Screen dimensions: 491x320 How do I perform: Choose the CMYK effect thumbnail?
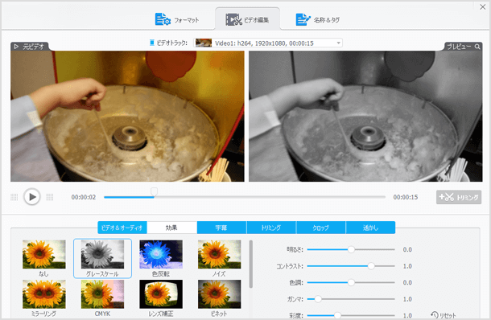[x=102, y=294]
